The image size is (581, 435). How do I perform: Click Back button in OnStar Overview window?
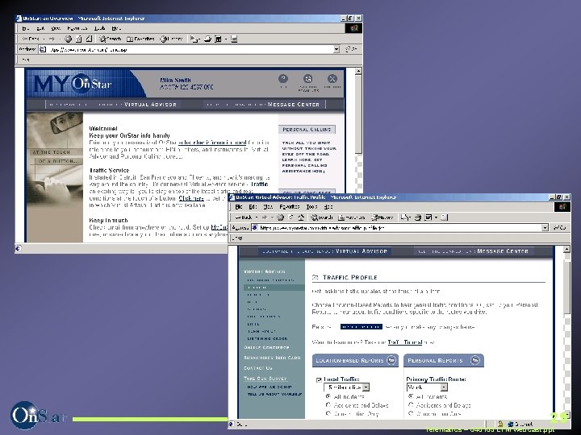(x=31, y=39)
